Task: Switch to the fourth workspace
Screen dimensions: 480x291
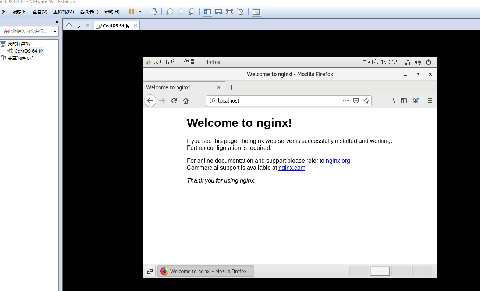Action: click(x=422, y=271)
